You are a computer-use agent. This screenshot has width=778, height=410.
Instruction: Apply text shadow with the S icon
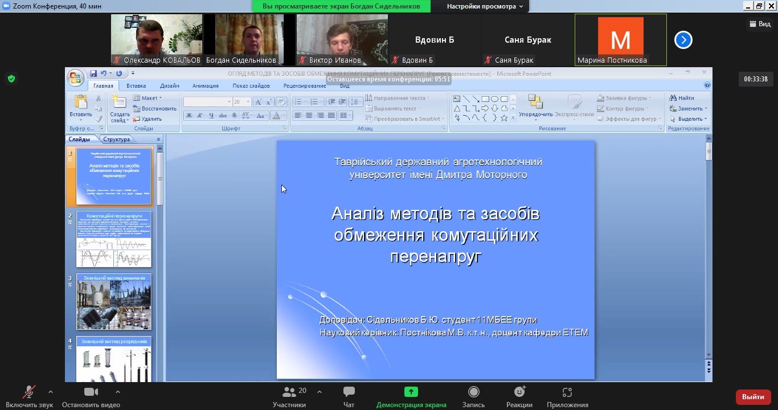click(x=234, y=116)
